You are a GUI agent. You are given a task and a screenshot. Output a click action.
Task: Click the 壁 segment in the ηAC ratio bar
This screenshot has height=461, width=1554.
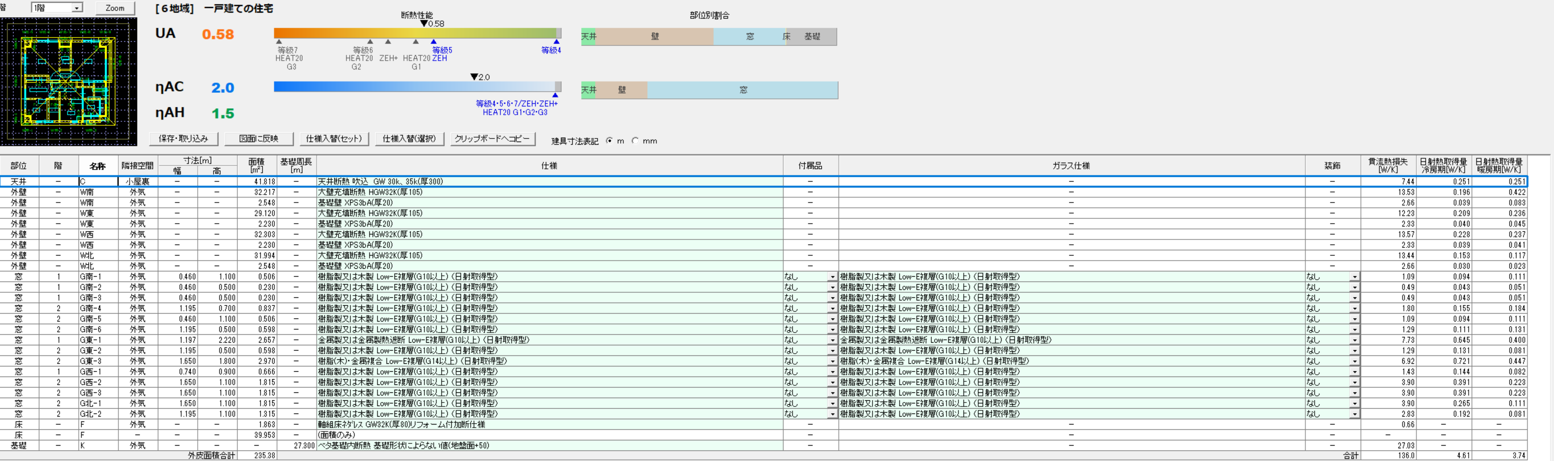tap(622, 90)
